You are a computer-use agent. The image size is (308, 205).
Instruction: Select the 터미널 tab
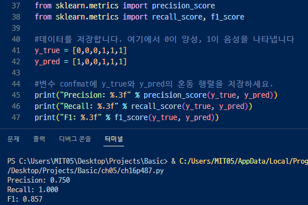coord(113,139)
